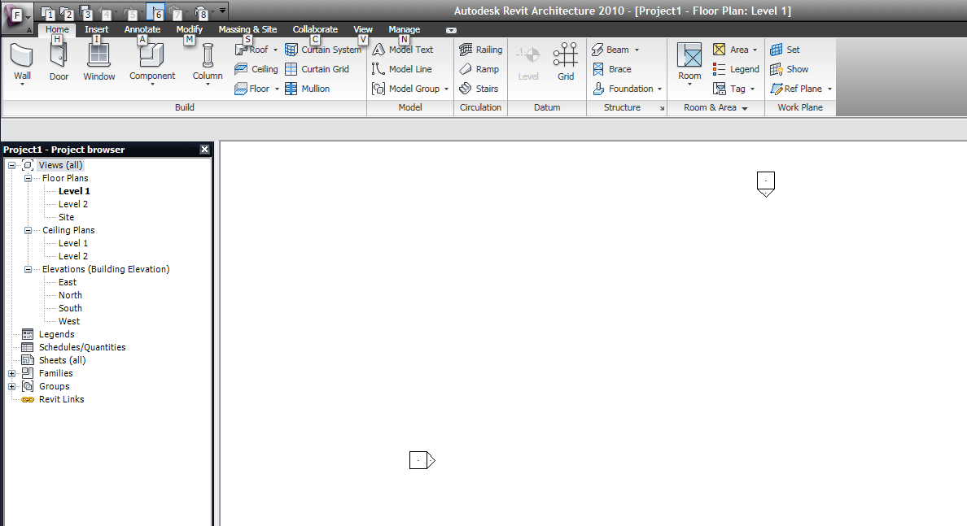Select the Railing tool

coord(481,50)
